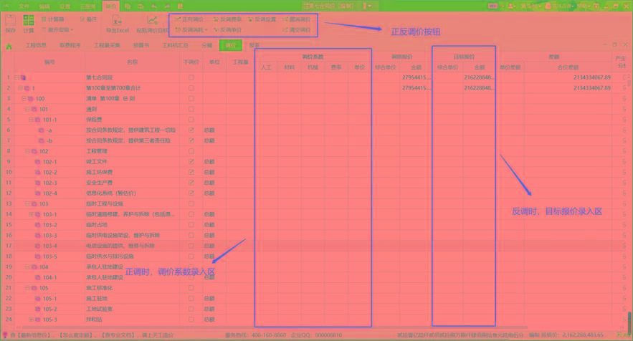Collapse tree node 100

click(x=24, y=98)
